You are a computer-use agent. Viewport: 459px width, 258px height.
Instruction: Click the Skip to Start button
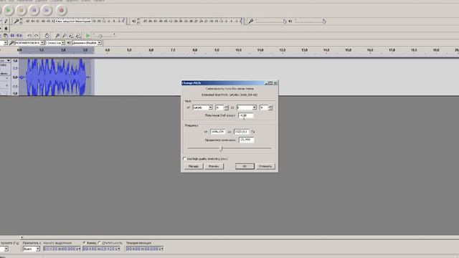(x=34, y=10)
